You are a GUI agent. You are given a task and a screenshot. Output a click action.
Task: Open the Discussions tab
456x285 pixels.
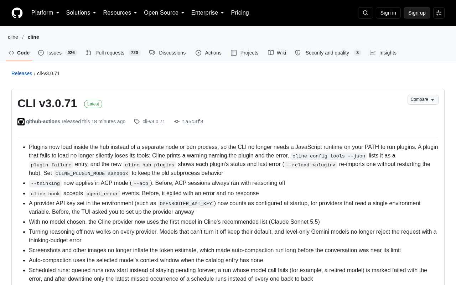point(167,53)
